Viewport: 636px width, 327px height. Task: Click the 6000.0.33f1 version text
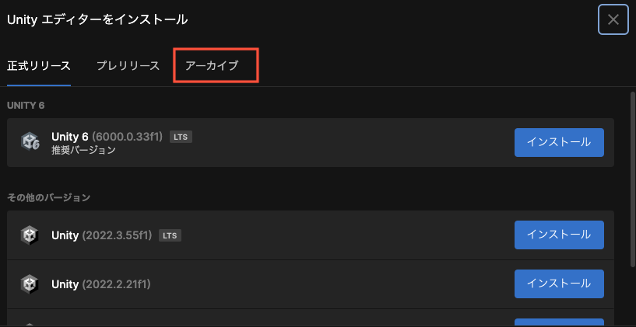[128, 137]
